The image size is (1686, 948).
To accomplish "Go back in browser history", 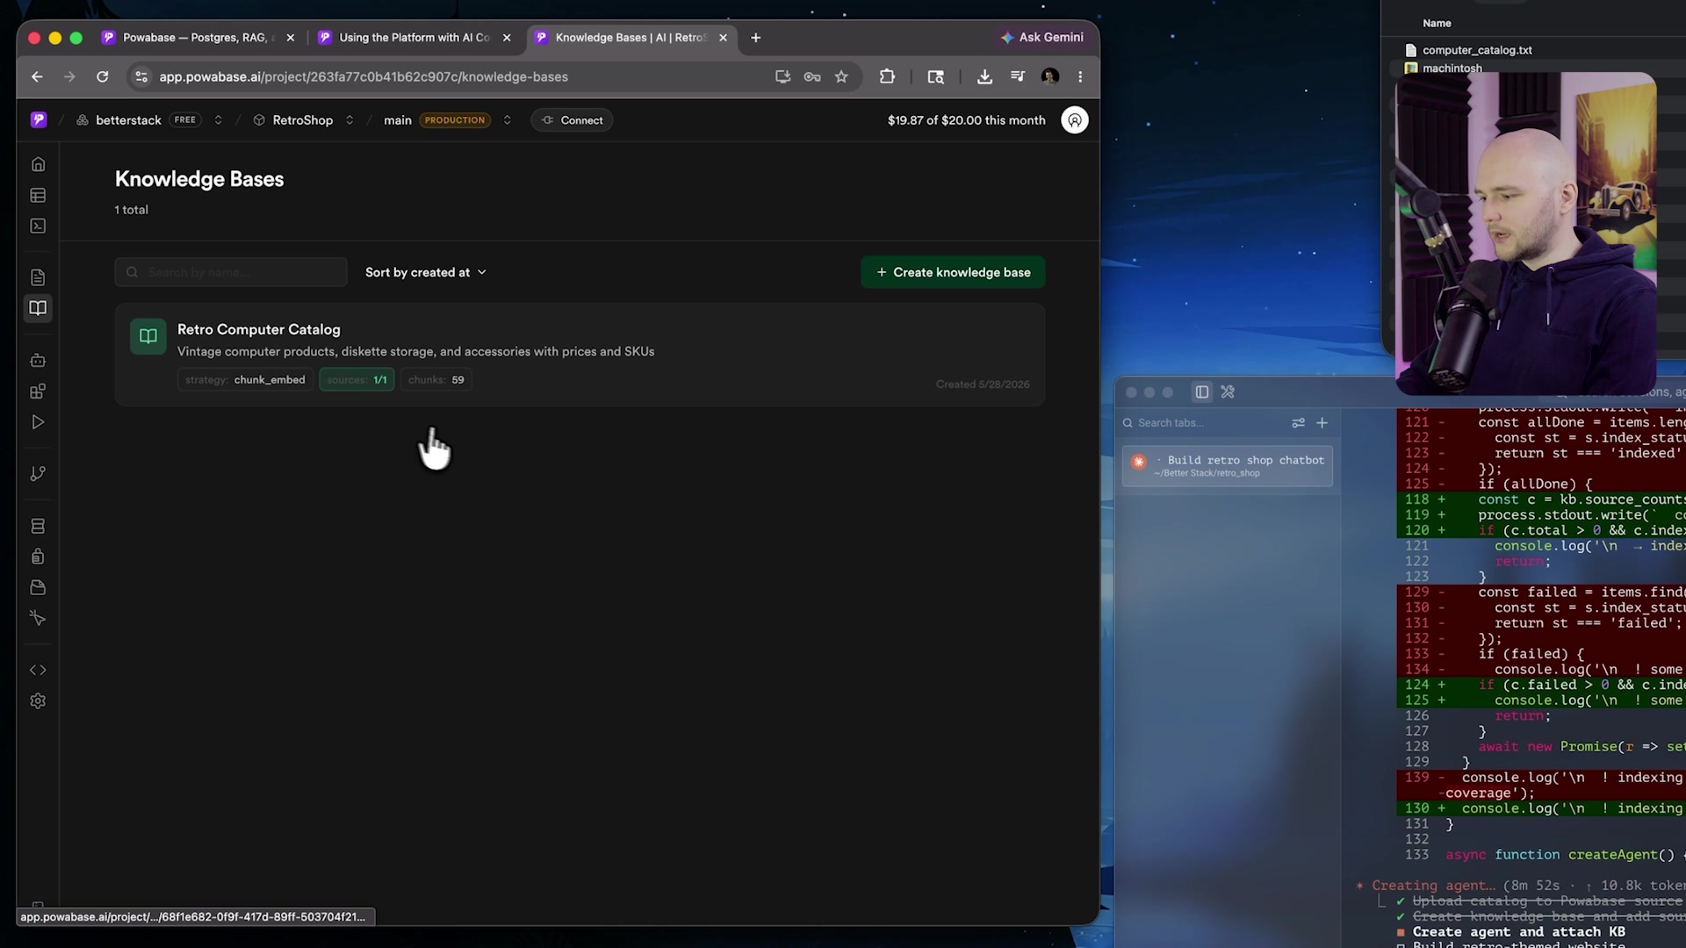I will (x=37, y=76).
